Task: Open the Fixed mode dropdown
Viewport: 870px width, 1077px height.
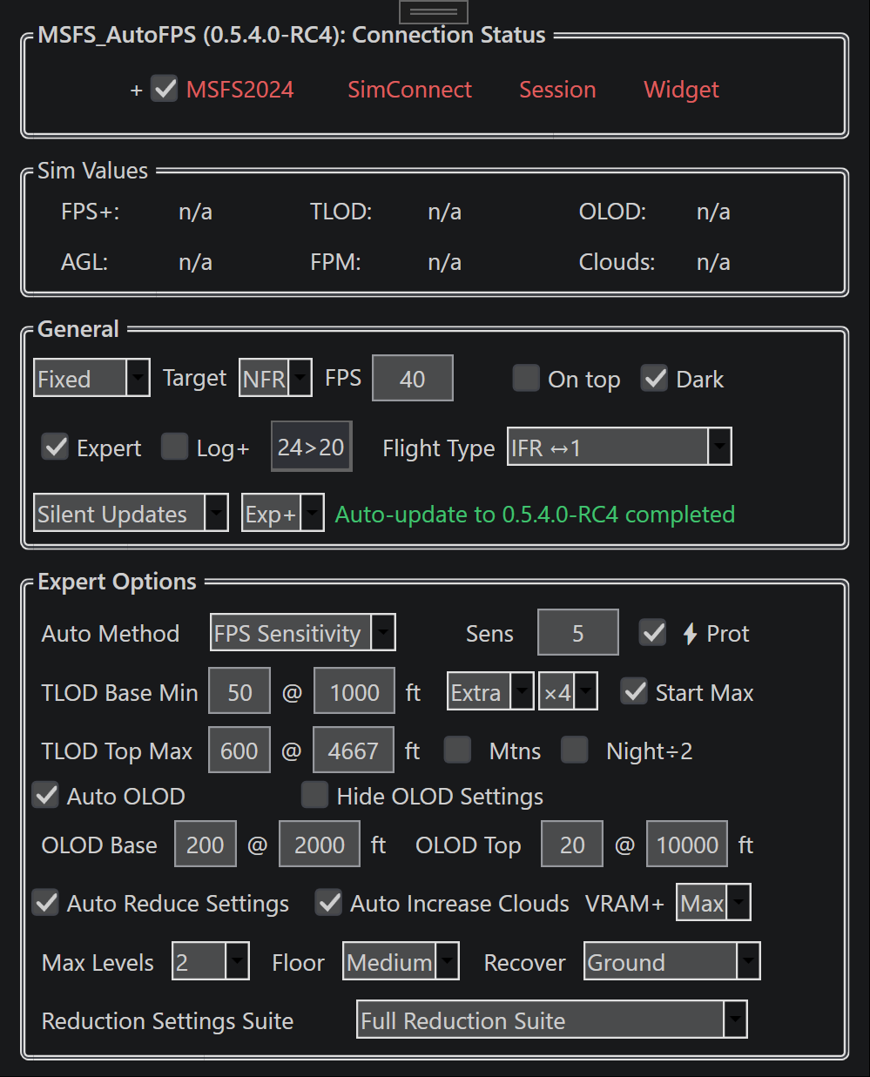Action: (91, 378)
